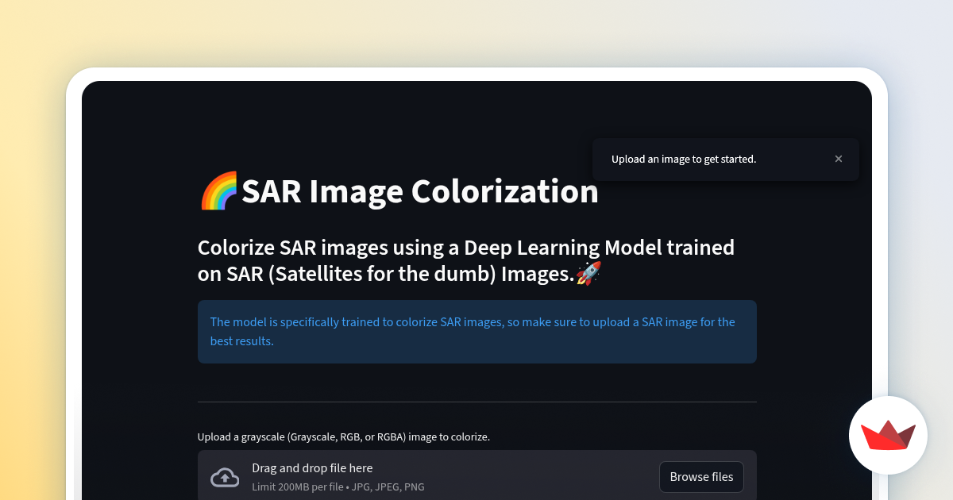Click the grey cloud glyph next to drag-and-drop

click(x=225, y=477)
